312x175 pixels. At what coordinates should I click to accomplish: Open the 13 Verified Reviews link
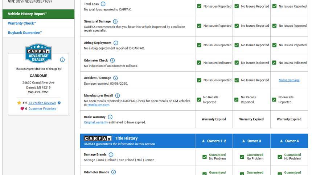coord(42,103)
